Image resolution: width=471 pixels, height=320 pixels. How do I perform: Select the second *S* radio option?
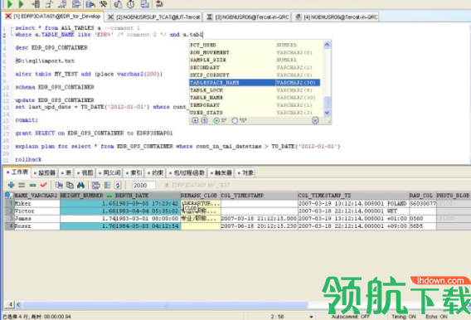(x=235, y=120)
